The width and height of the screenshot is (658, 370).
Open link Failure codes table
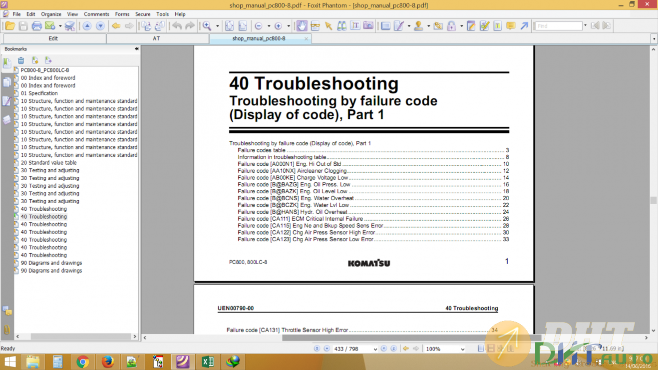(x=262, y=150)
